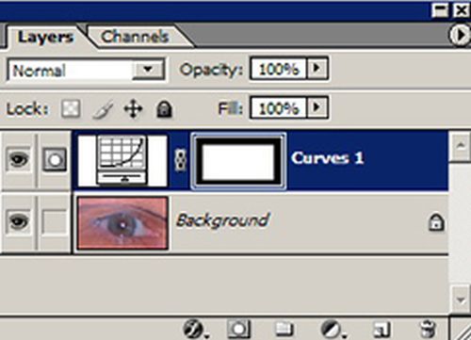The image size is (471, 340).
Task: Open the Normal blend mode dropdown
Action: pyautogui.click(x=86, y=70)
